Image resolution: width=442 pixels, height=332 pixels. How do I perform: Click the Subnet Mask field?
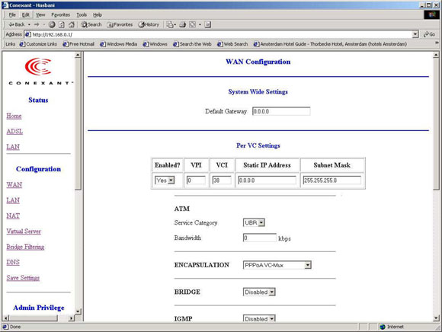pyautogui.click(x=331, y=180)
